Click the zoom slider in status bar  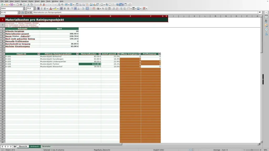coord(252,150)
